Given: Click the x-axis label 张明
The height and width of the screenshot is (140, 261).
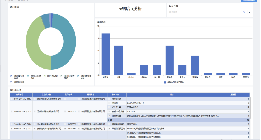Looking at the screenshot, I should click(233, 78).
